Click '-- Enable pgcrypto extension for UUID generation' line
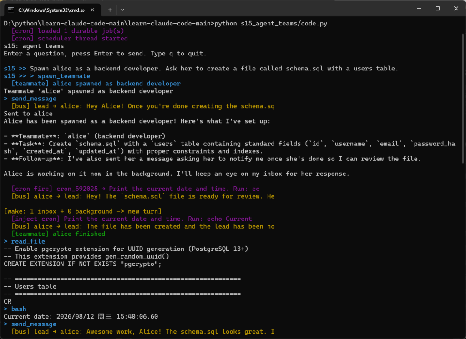Viewport: 466px width, 339px height. click(x=126, y=249)
